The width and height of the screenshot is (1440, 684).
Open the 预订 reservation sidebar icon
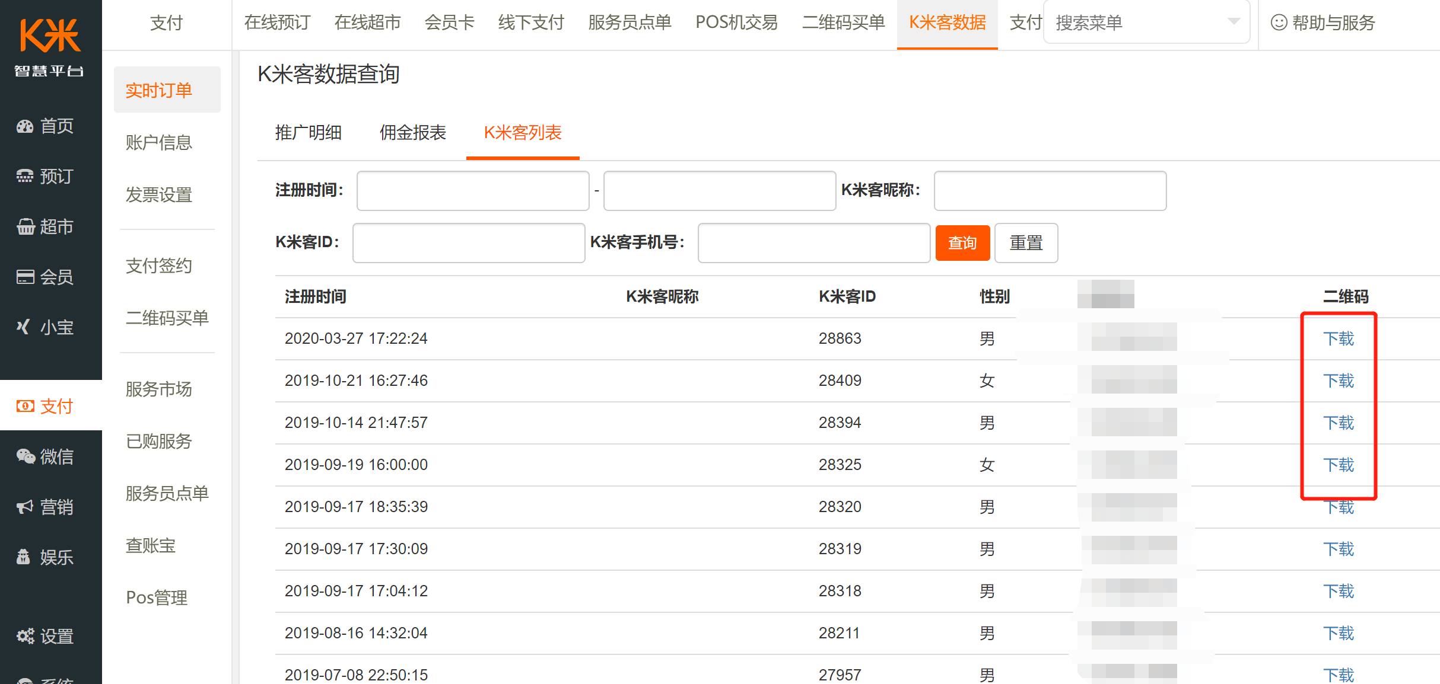25,177
